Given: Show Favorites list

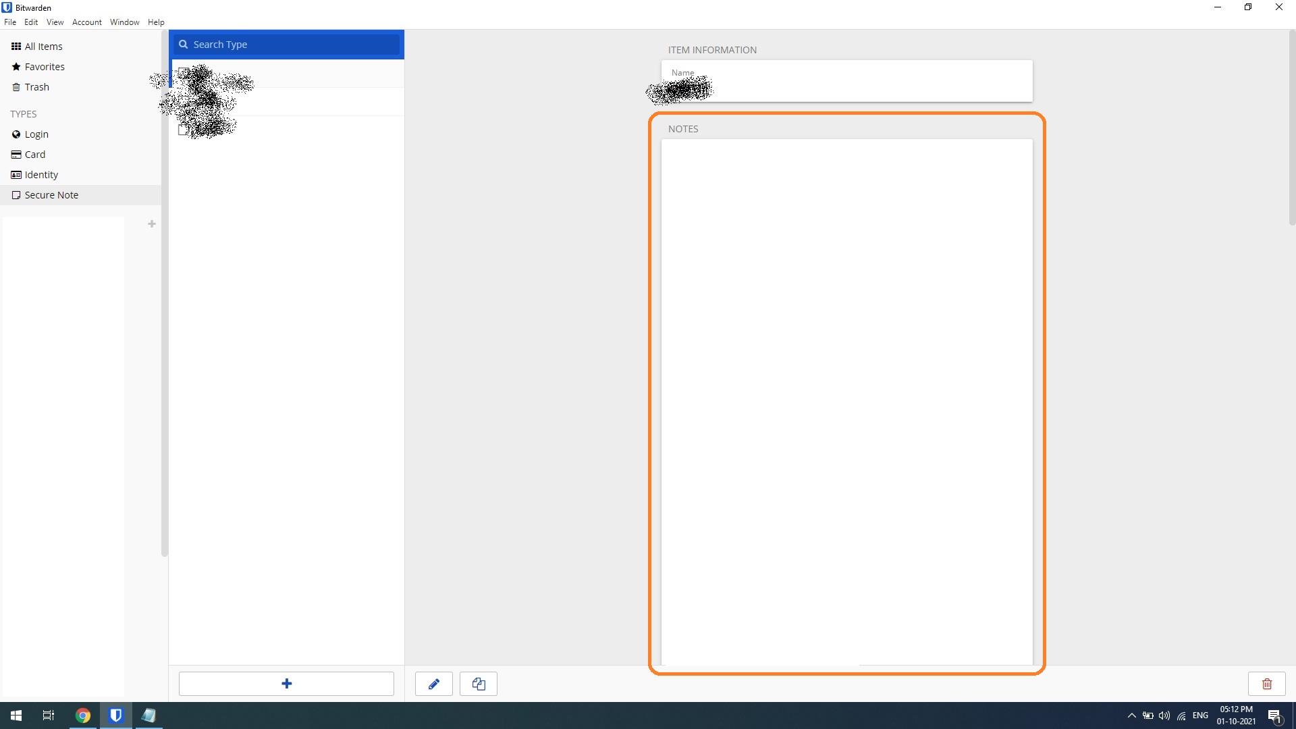Looking at the screenshot, I should pyautogui.click(x=81, y=67).
